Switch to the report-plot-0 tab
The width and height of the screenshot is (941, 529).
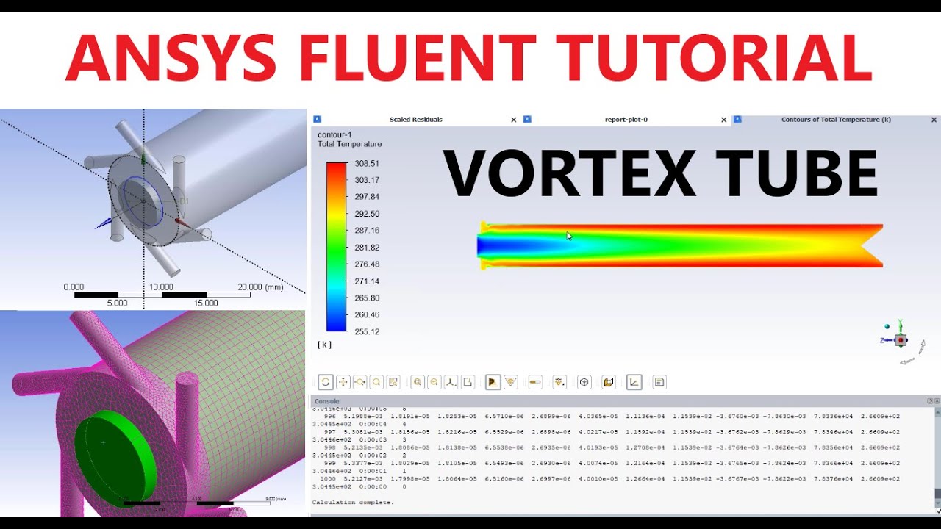coord(626,120)
